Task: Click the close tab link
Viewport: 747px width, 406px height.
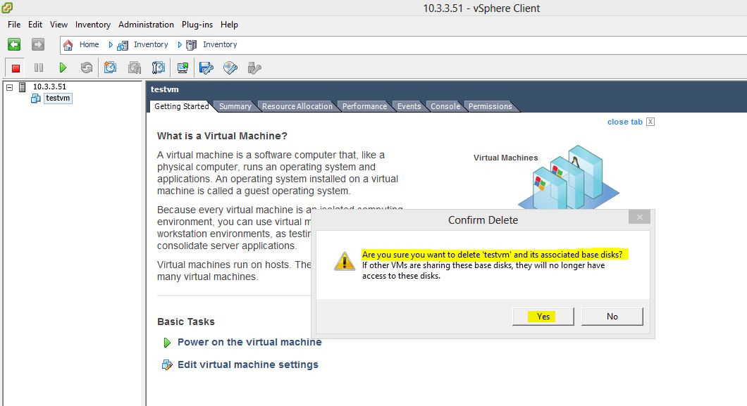Action: 625,122
